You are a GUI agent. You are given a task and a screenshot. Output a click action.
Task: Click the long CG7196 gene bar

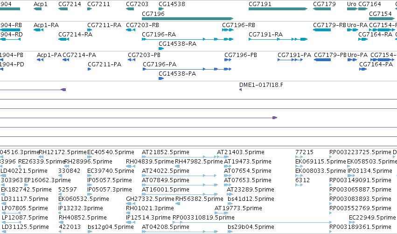188,19
